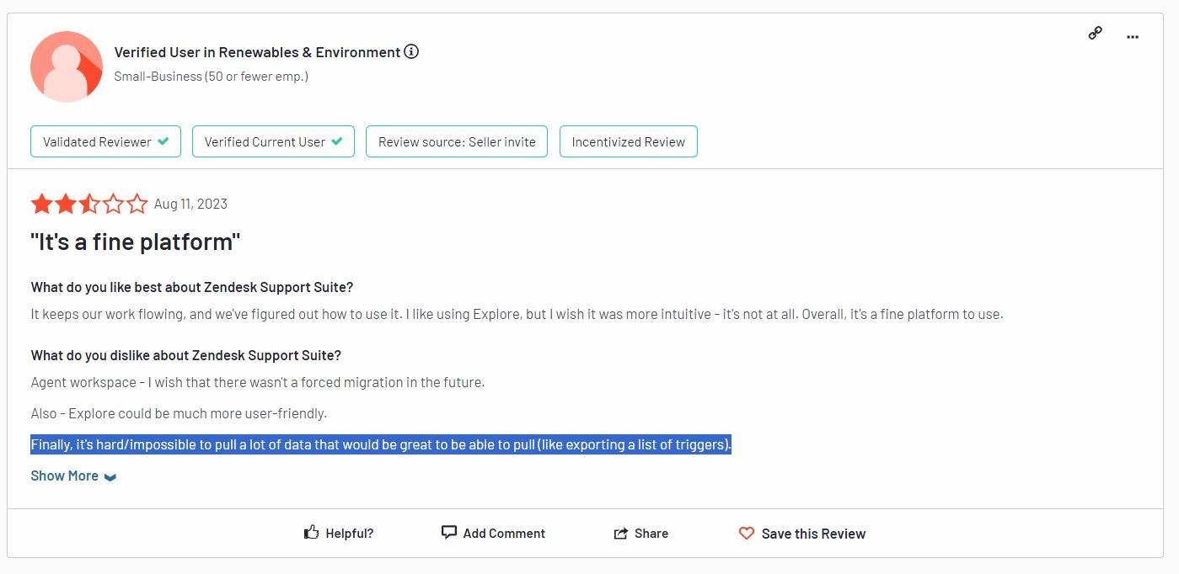Click the Review source: Seller invite badge

click(457, 141)
